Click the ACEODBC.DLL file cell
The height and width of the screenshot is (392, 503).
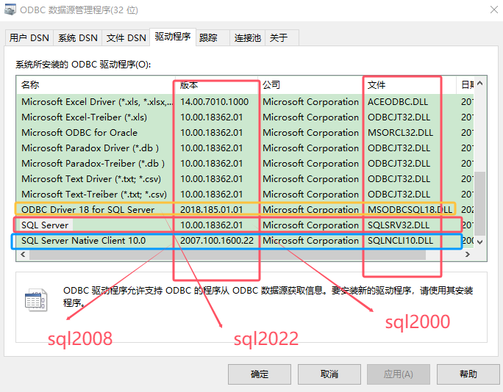point(398,102)
